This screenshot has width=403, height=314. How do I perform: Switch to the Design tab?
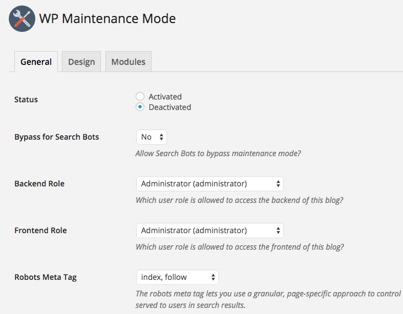click(x=81, y=62)
